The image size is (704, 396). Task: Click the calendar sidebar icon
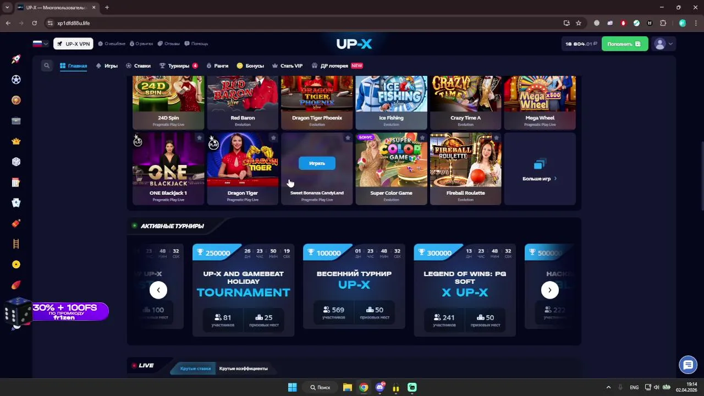click(16, 183)
